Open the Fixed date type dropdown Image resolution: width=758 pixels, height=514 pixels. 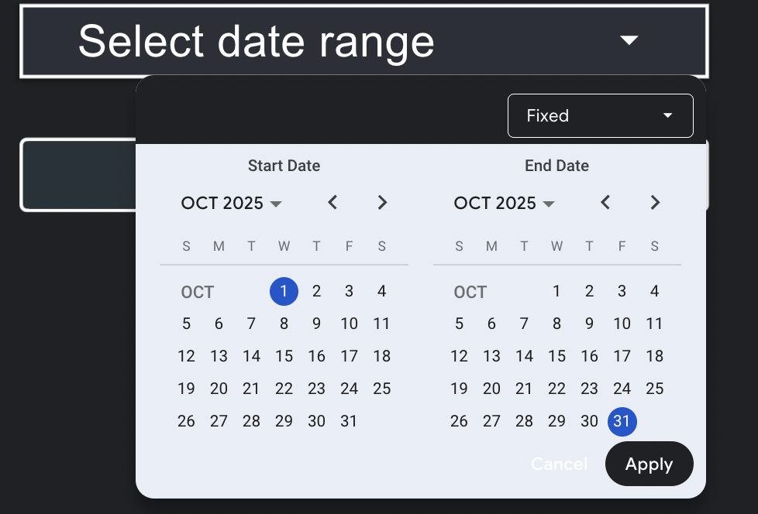tap(601, 115)
